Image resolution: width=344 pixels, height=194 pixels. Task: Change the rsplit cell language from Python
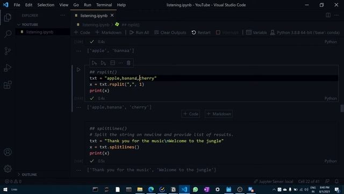coord(331,98)
